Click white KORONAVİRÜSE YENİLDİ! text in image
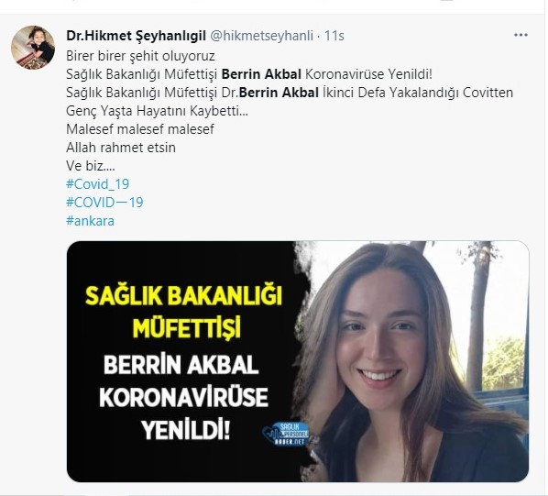 pos(184,414)
